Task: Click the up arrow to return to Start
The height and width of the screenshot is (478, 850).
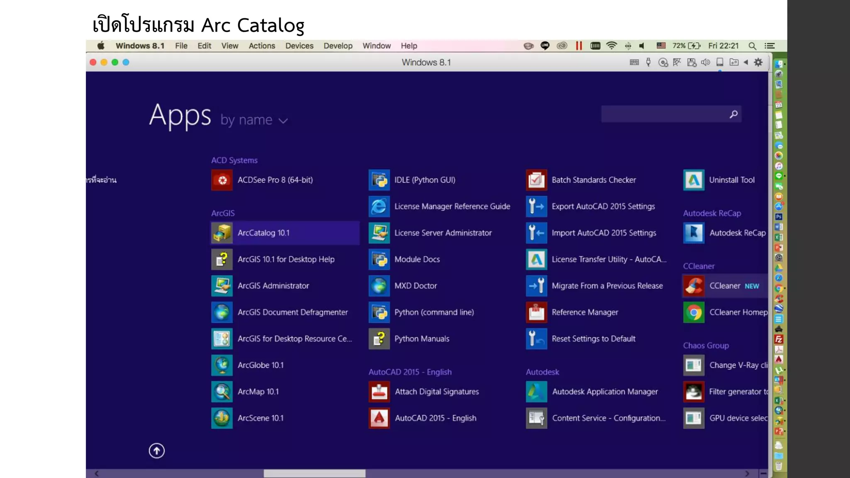Action: coord(157,451)
